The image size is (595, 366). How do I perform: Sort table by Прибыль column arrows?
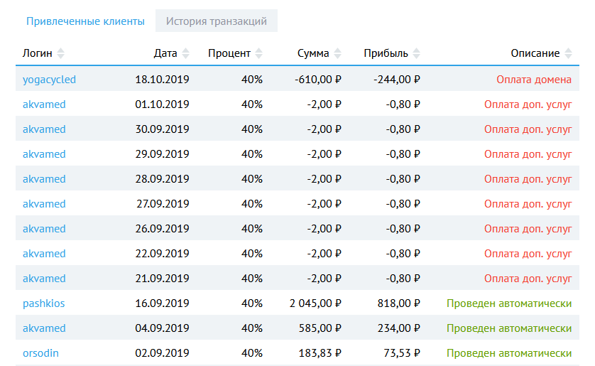416,53
